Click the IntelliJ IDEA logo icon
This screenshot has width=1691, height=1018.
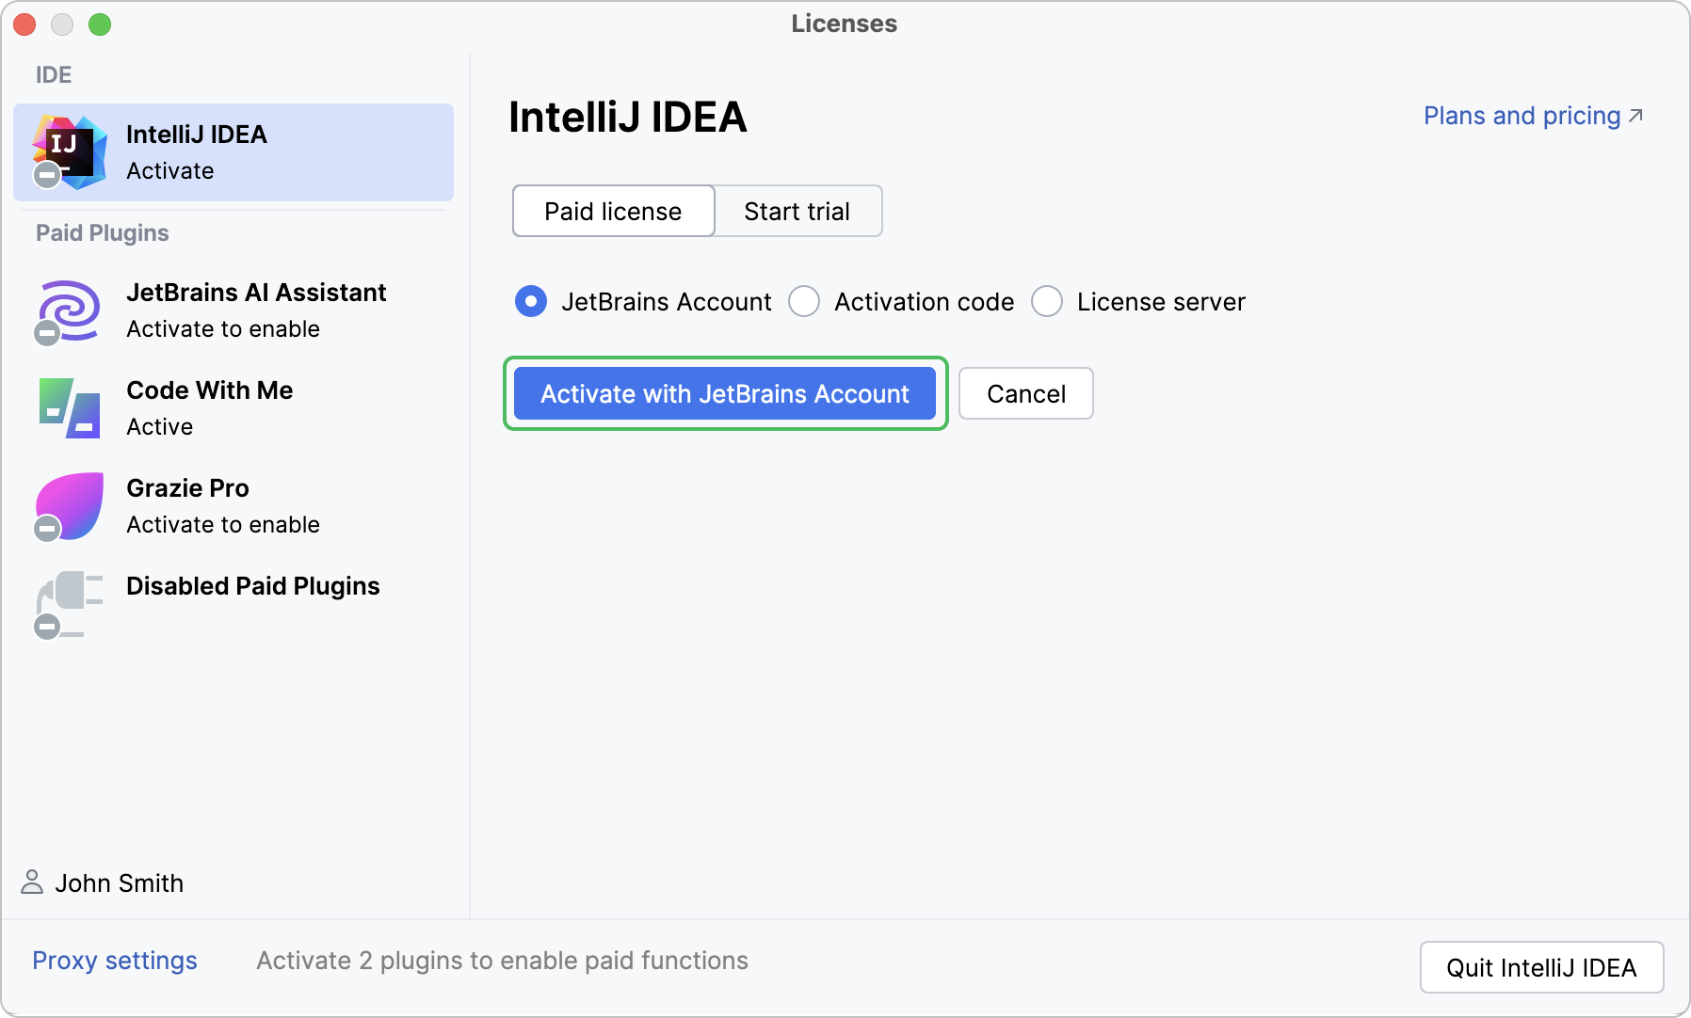(x=69, y=151)
